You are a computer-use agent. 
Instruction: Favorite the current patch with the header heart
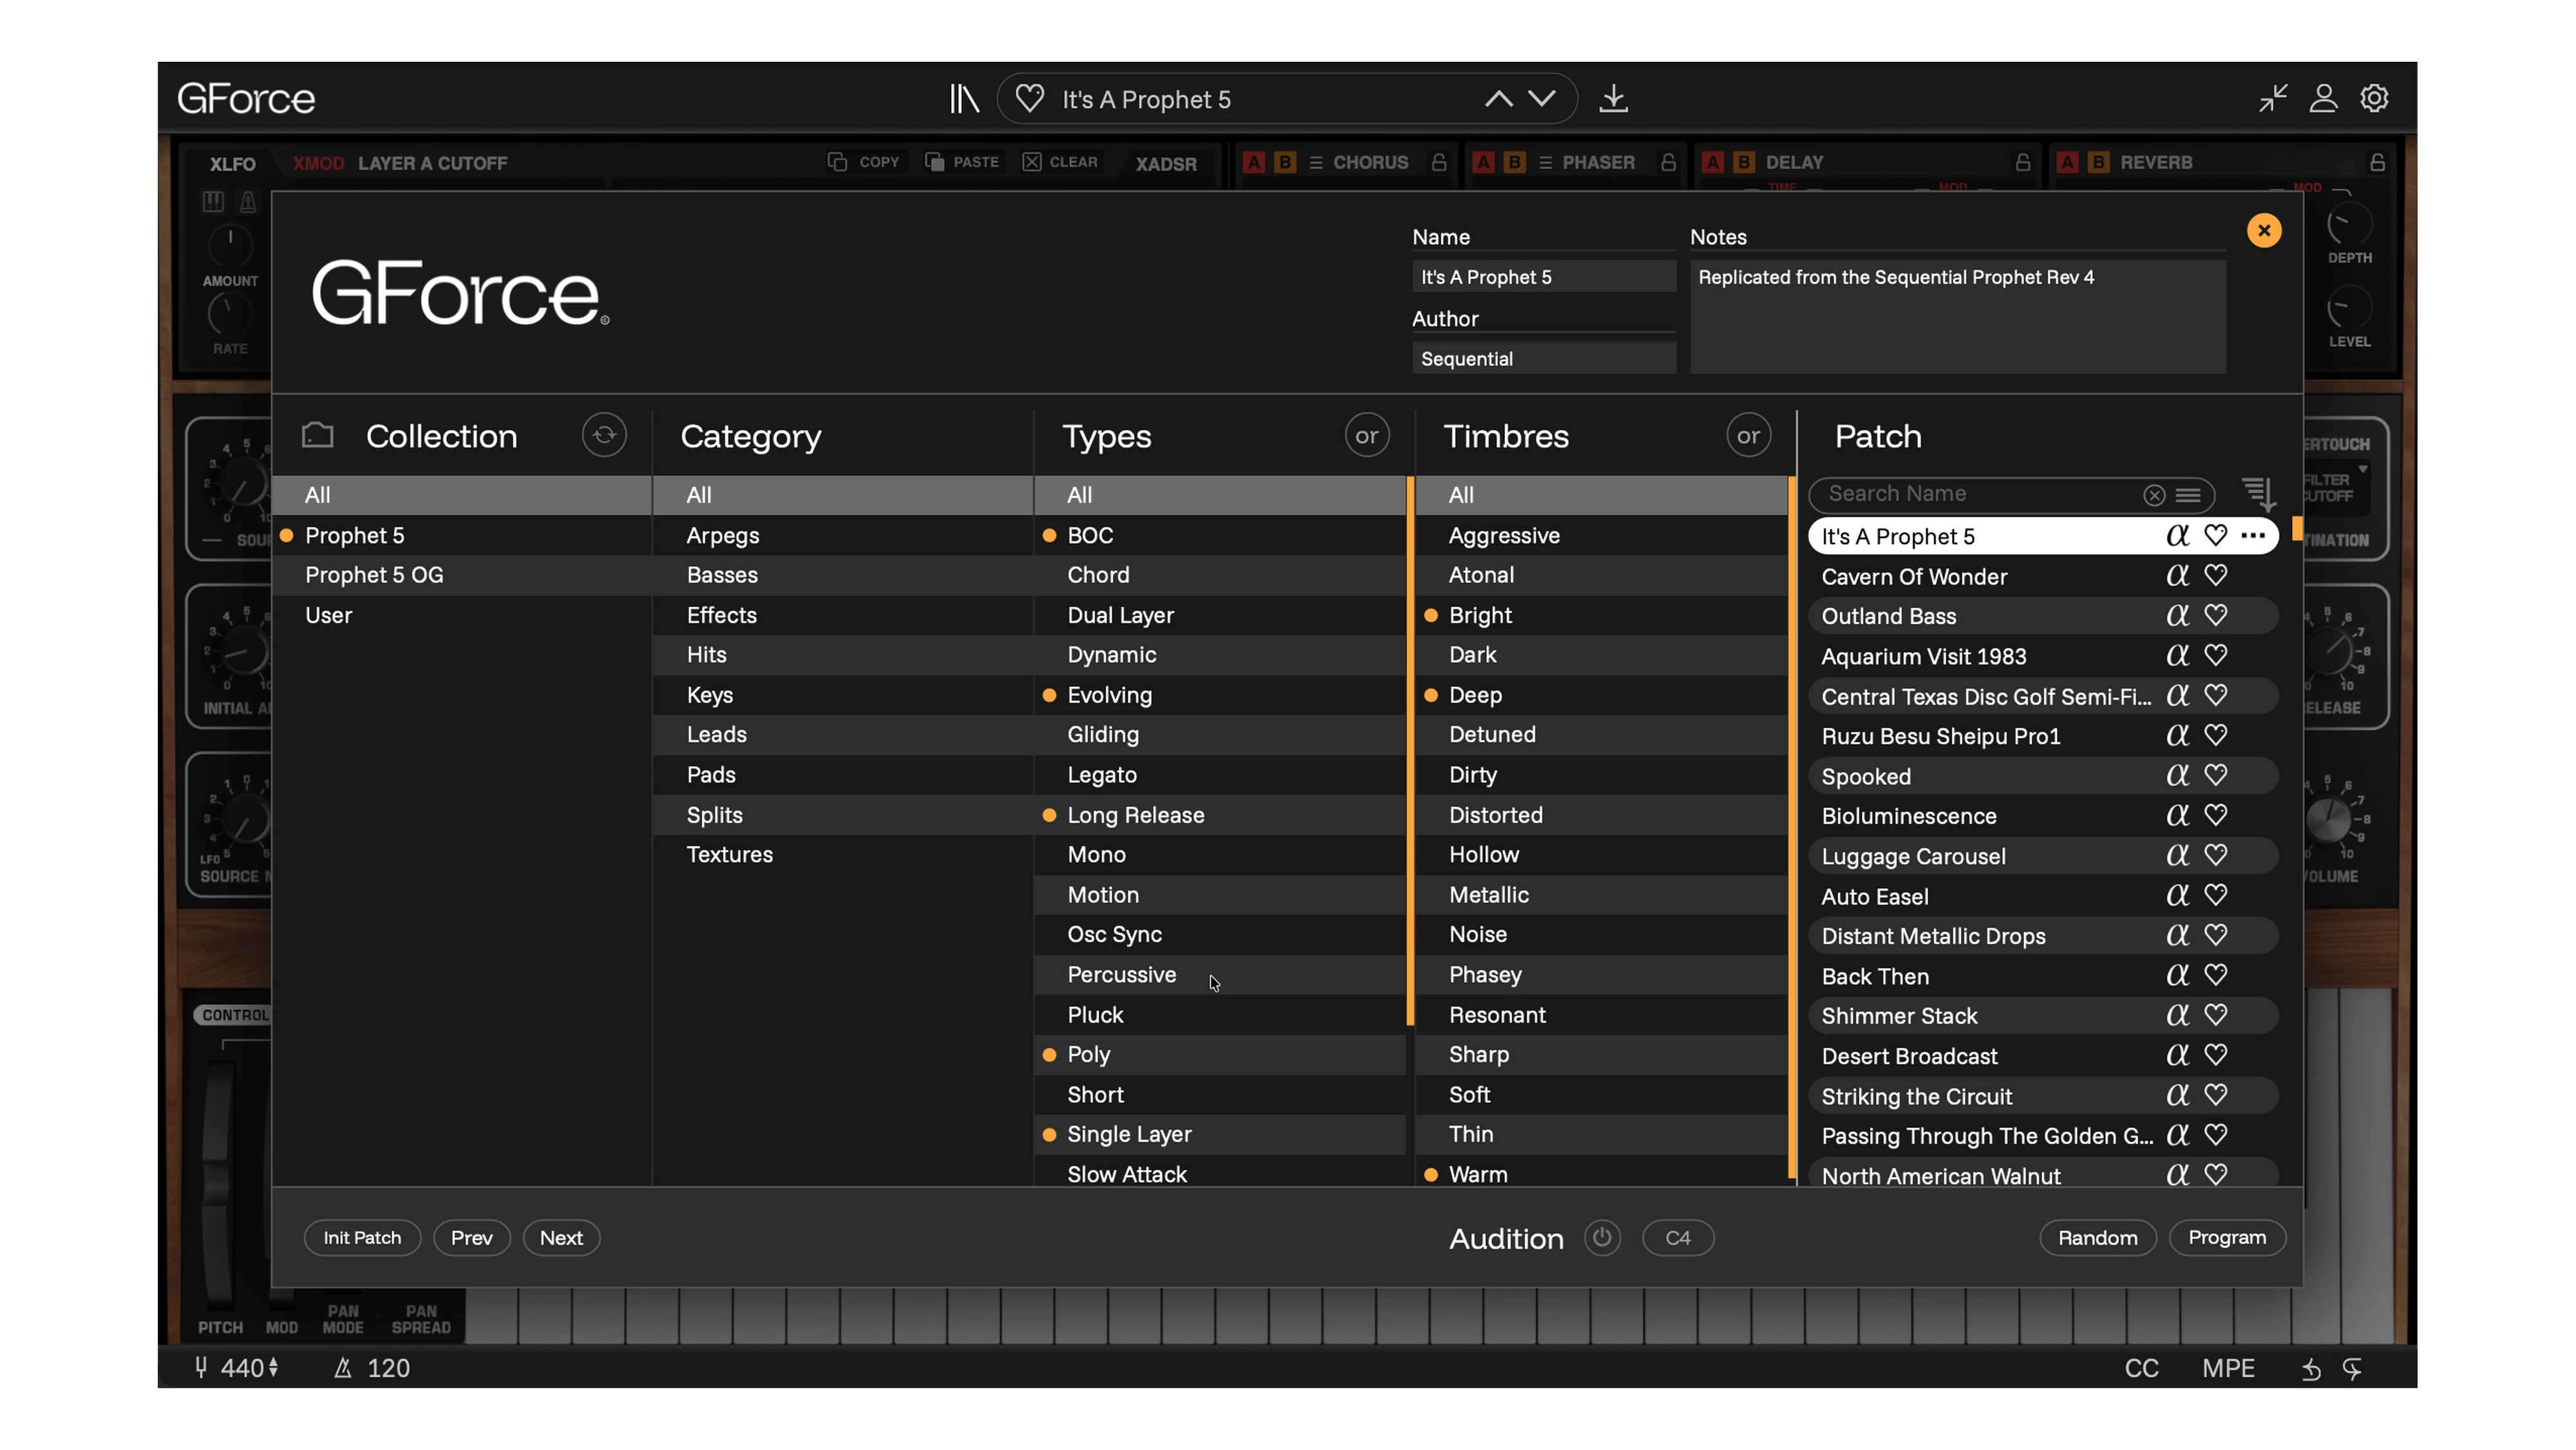pyautogui.click(x=1029, y=99)
